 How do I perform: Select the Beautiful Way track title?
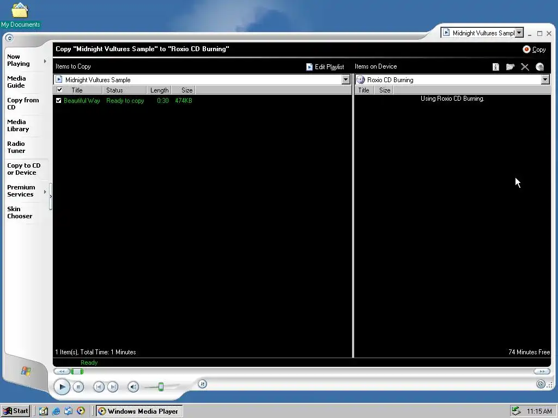(x=82, y=101)
